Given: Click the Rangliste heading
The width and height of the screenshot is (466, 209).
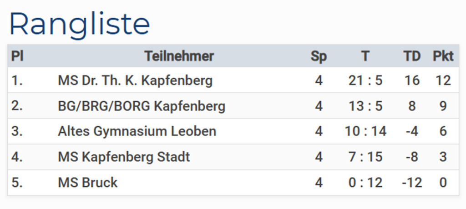Looking at the screenshot, I should [x=80, y=24].
